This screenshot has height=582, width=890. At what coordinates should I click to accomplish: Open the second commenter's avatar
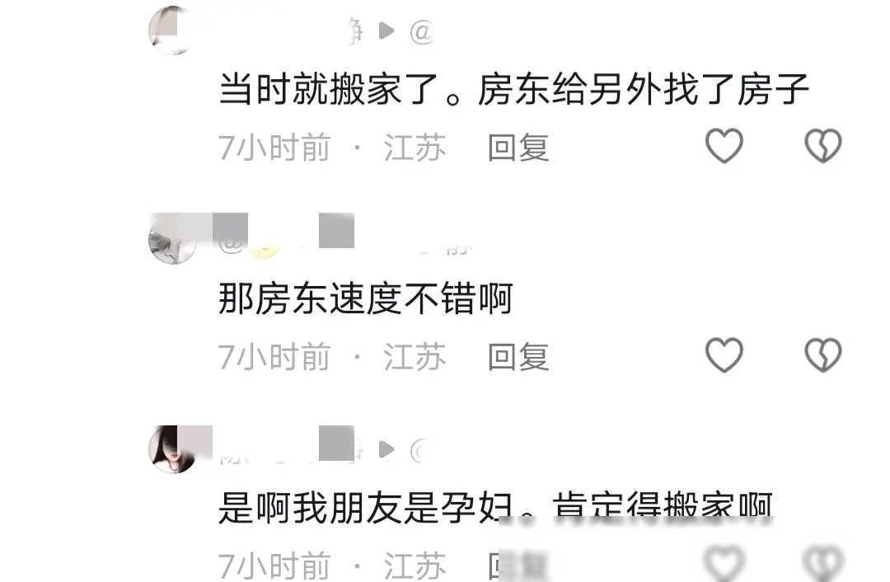coord(172,239)
